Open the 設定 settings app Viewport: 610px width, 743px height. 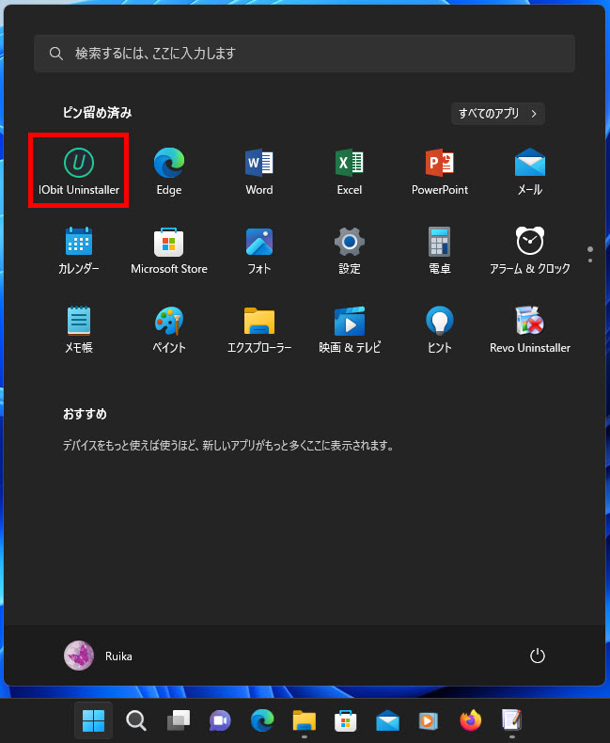pos(350,249)
